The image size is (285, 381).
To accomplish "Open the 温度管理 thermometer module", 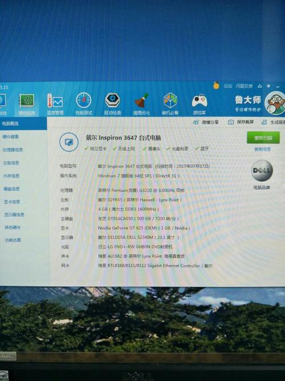I will (x=55, y=104).
